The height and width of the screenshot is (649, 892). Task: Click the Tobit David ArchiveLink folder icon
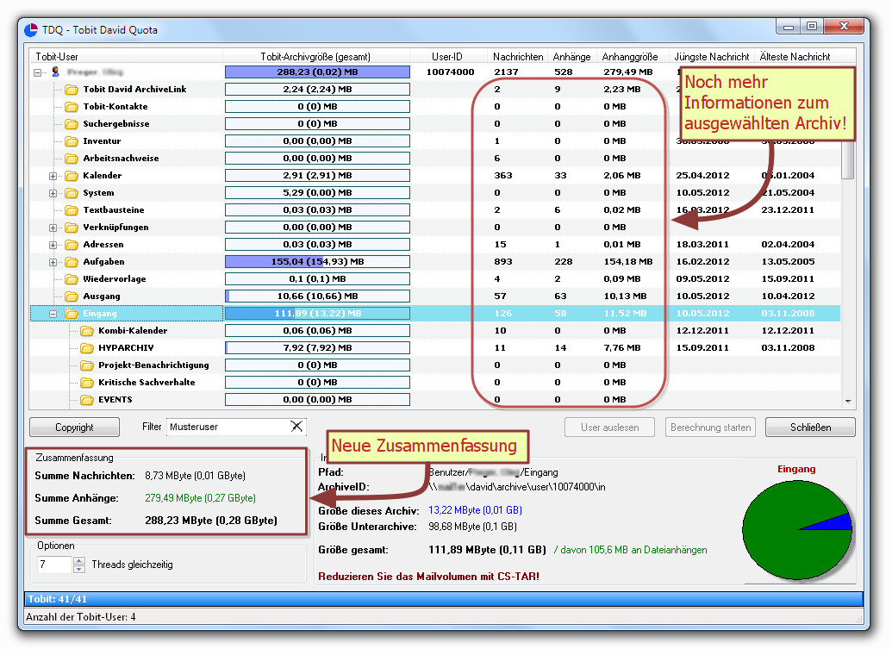[x=72, y=90]
